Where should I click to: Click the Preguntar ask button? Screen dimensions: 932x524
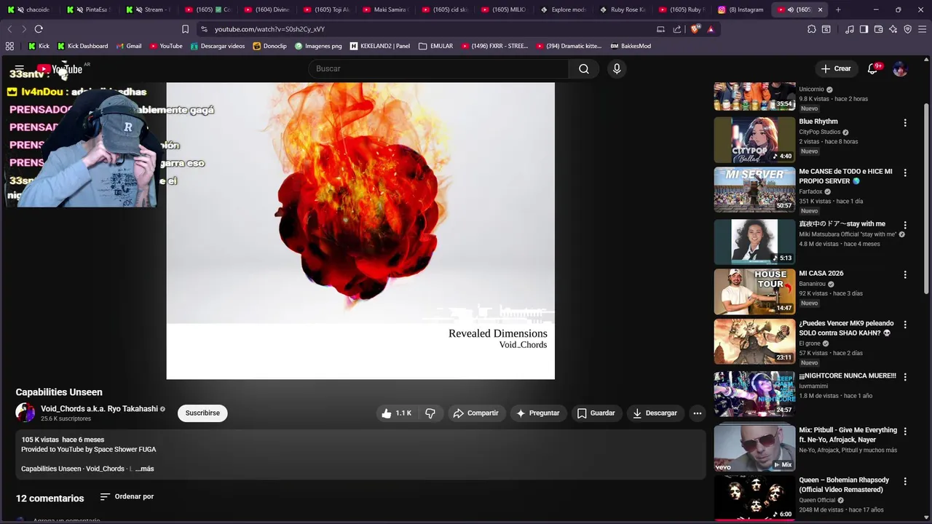tap(537, 413)
